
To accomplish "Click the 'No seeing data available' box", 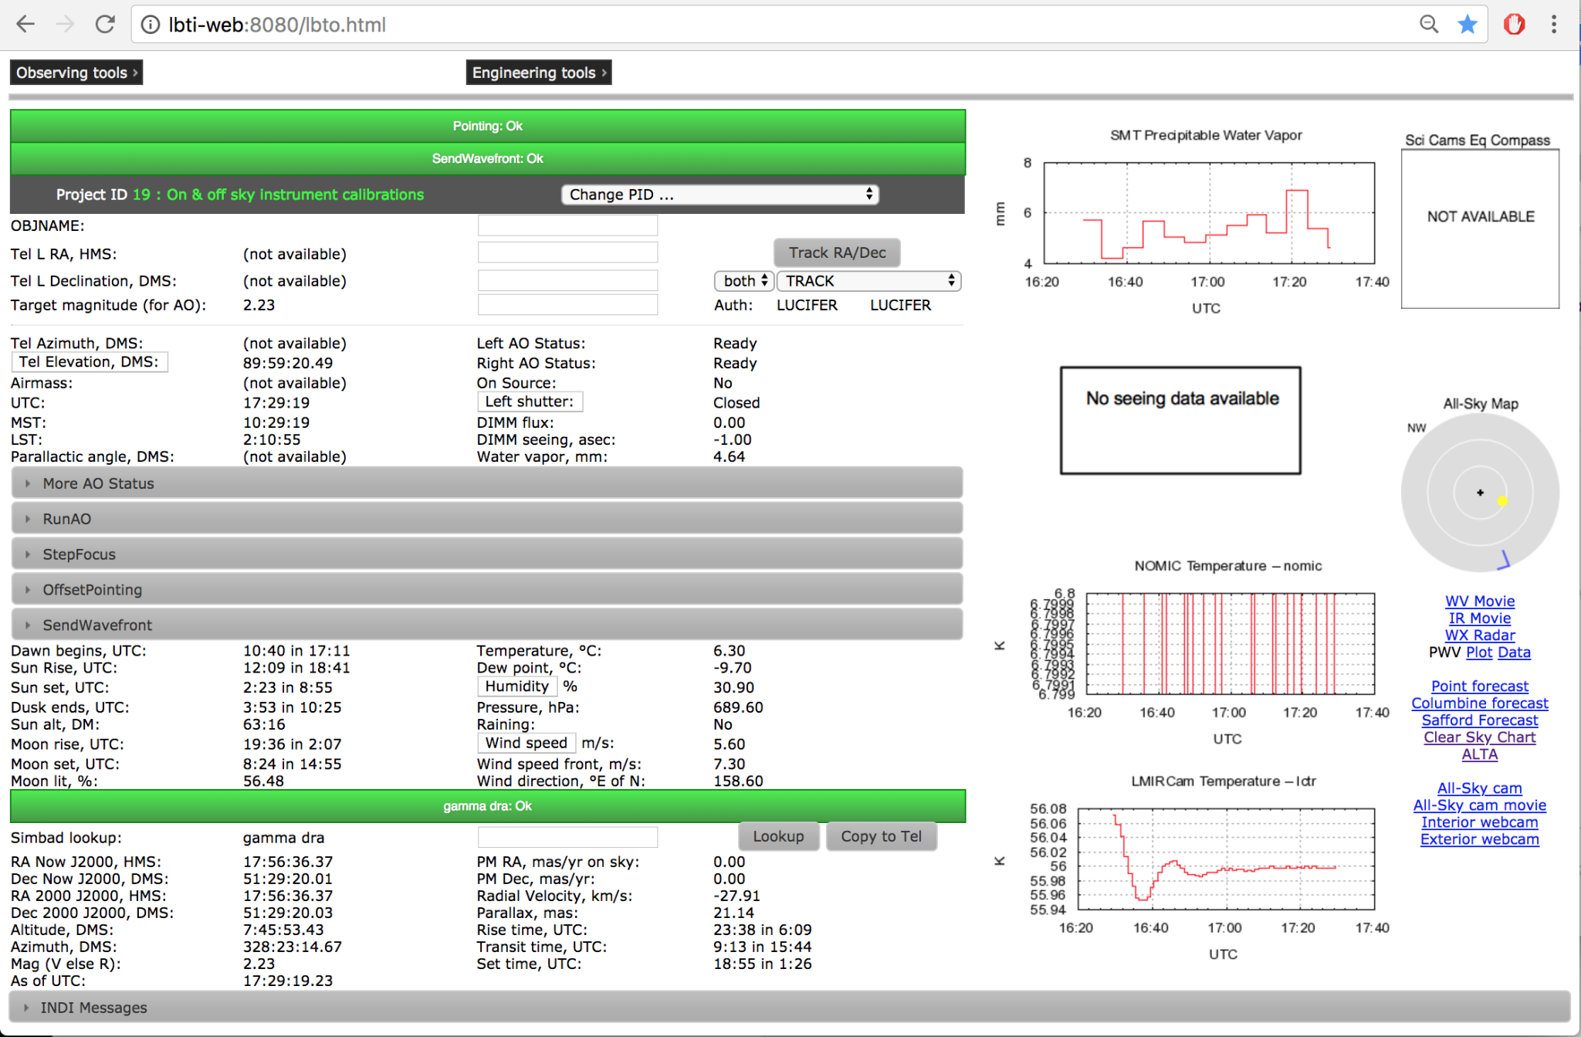I will pos(1180,420).
